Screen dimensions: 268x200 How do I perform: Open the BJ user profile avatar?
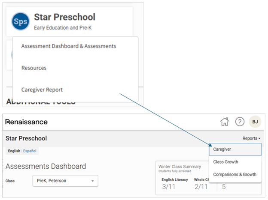coord(255,122)
